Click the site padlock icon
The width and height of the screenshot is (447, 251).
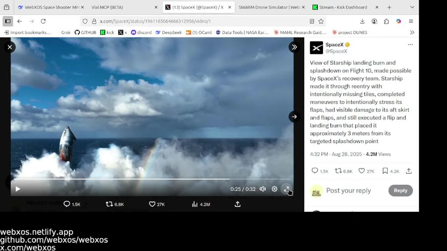[94, 21]
